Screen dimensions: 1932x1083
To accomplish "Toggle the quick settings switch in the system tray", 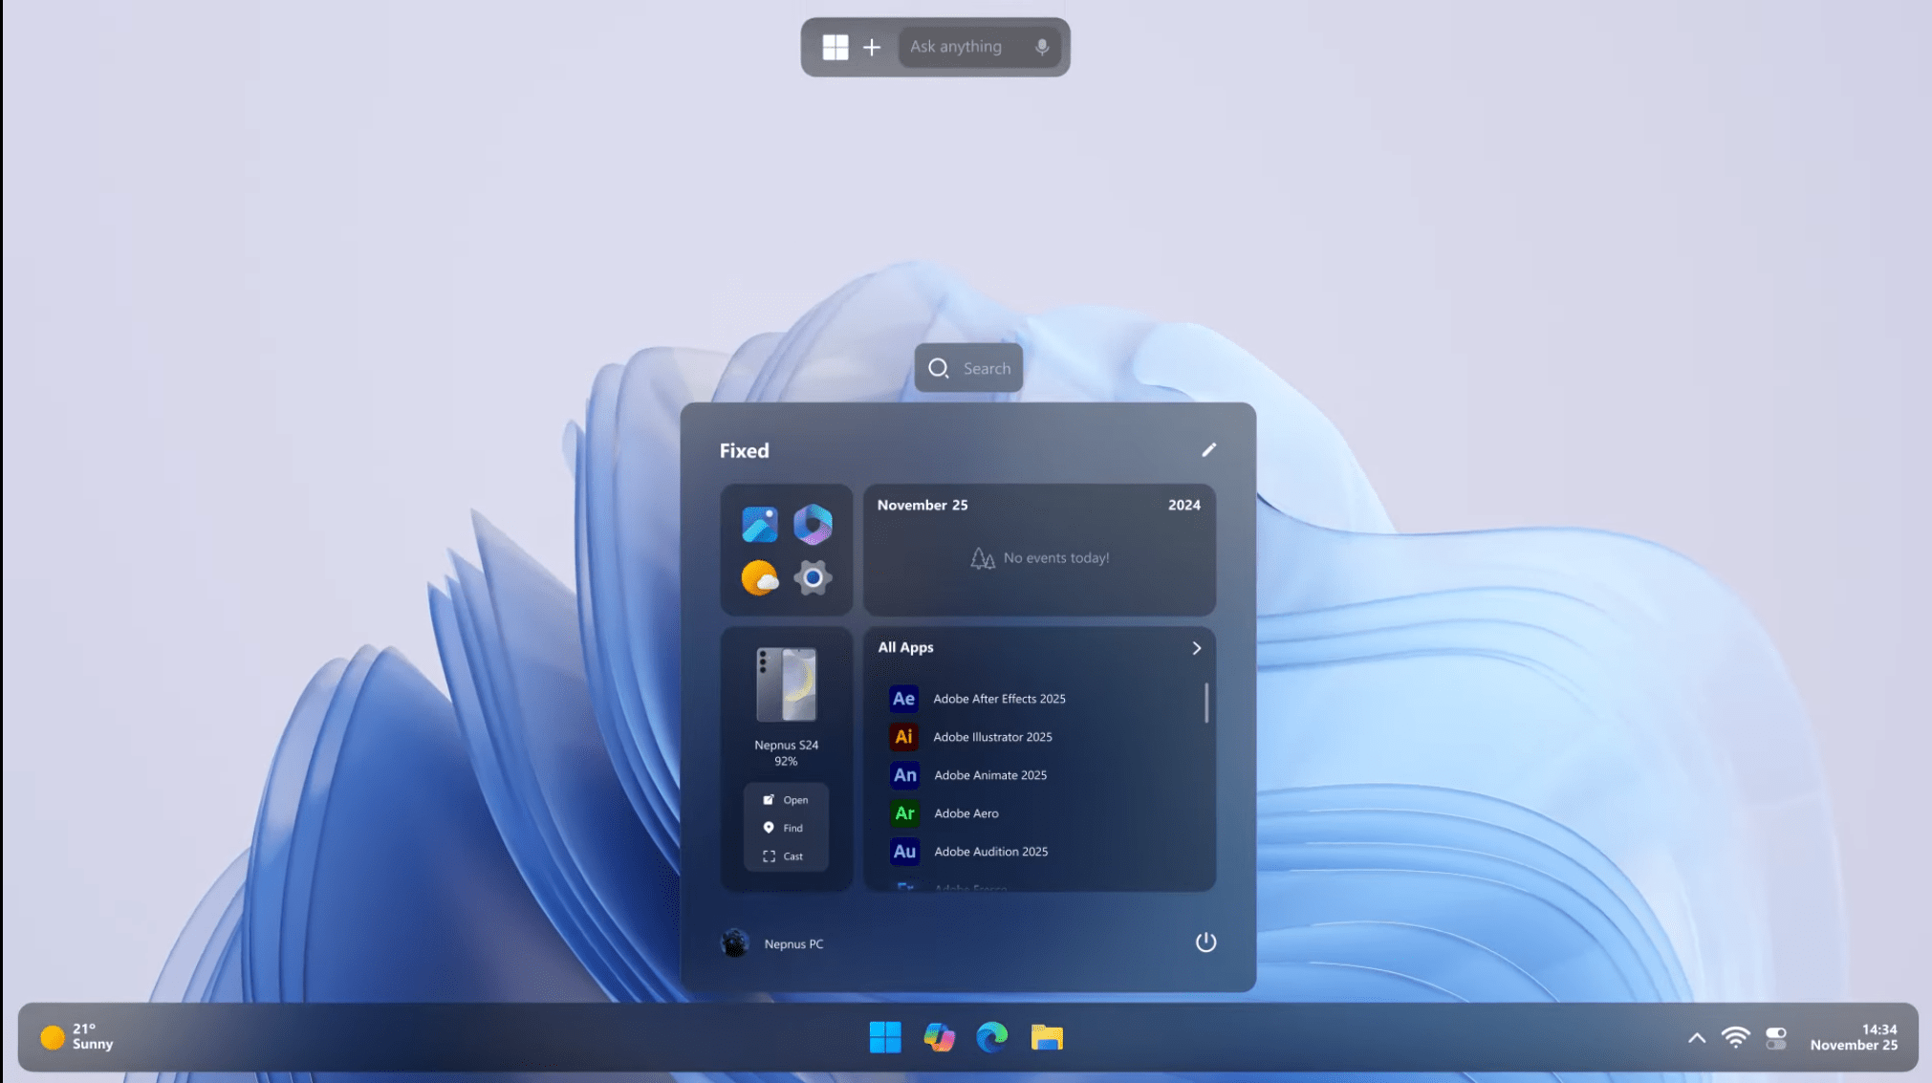I will tap(1776, 1038).
